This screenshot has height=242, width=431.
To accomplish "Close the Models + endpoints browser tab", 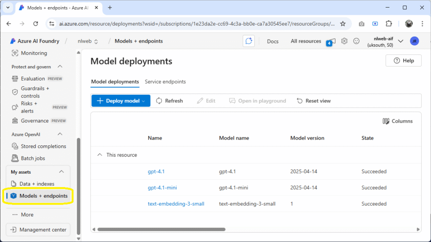I will point(96,8).
